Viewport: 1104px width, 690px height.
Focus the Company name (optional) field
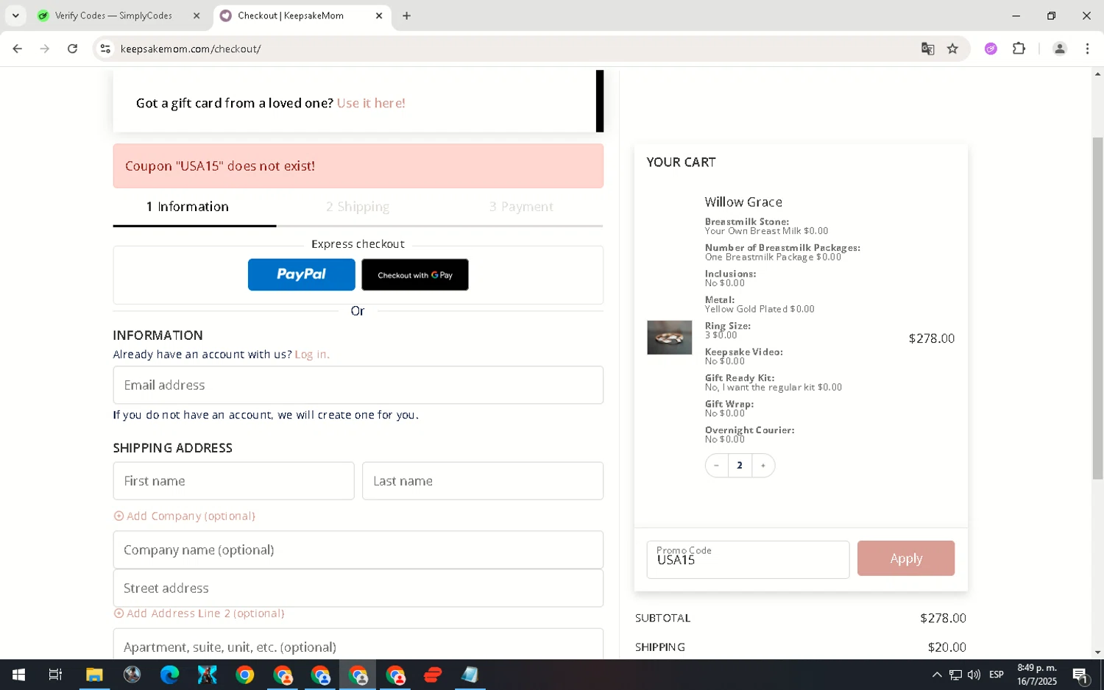[x=358, y=549]
